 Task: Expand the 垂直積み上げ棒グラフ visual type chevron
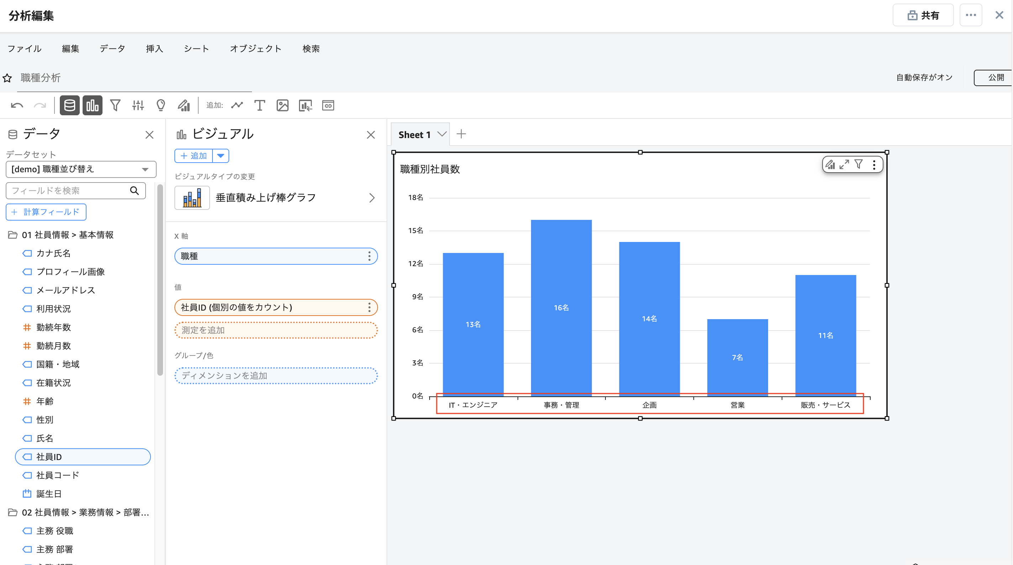[372, 197]
